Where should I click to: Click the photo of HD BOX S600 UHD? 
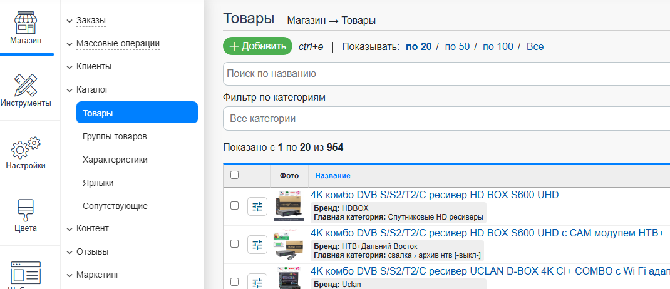(x=289, y=206)
